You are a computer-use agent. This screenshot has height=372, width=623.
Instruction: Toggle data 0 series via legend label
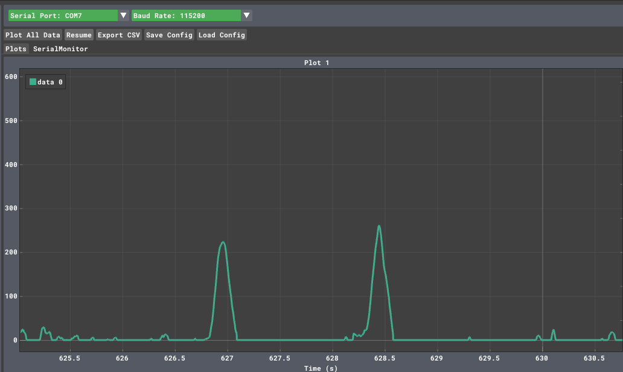[x=50, y=82]
